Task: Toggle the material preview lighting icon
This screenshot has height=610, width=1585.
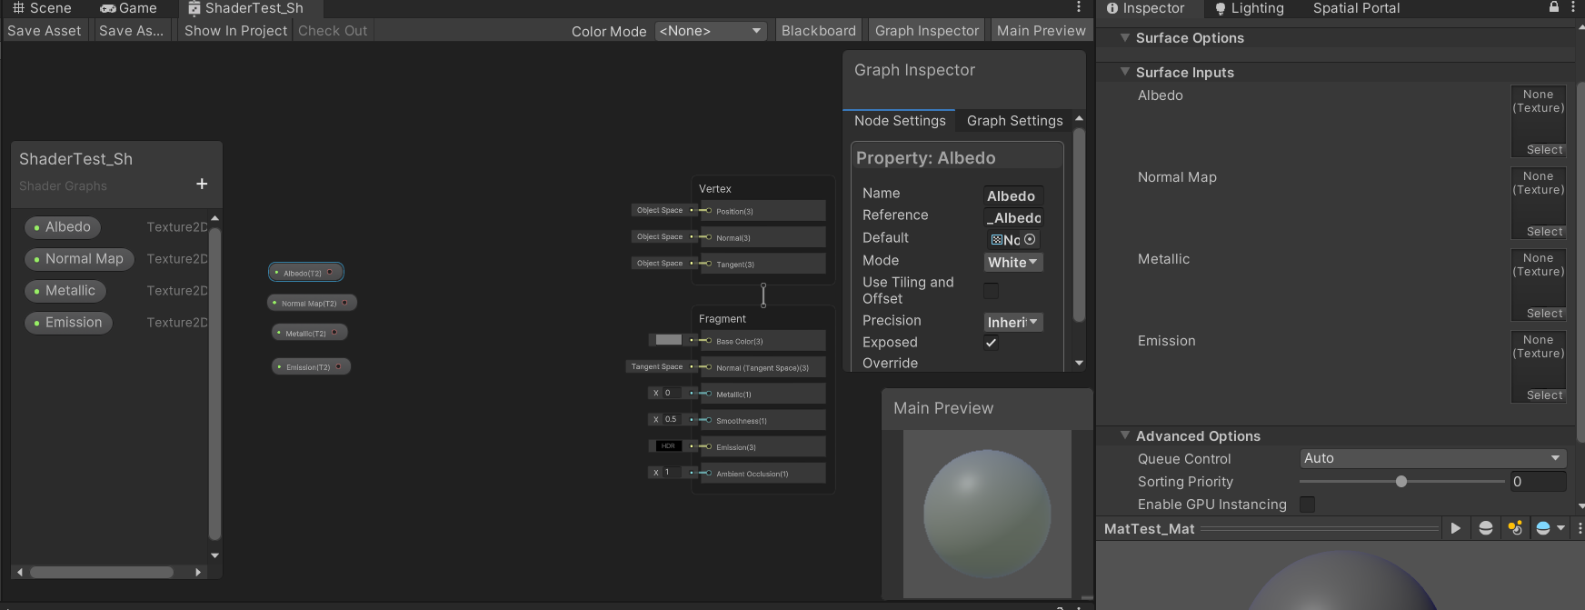Action: click(1515, 528)
